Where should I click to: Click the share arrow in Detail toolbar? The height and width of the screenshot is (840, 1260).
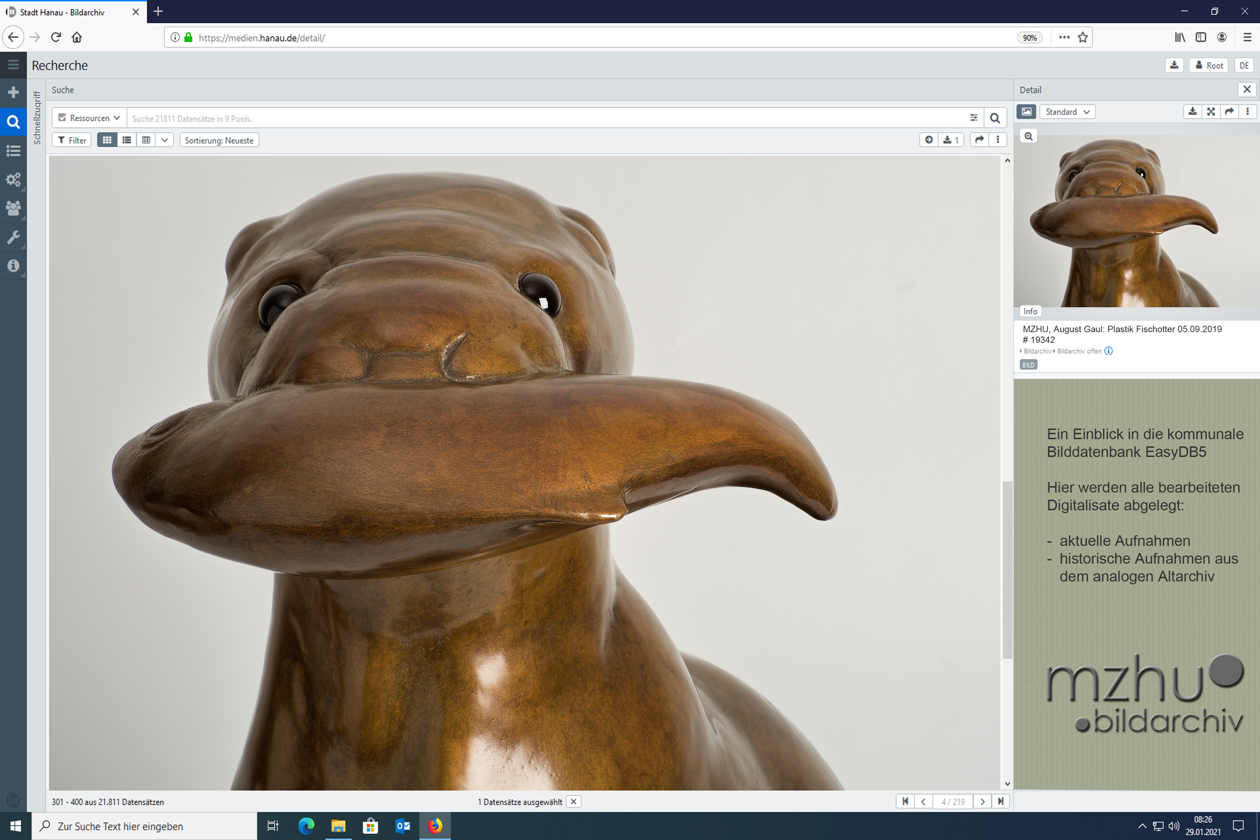(x=1229, y=111)
